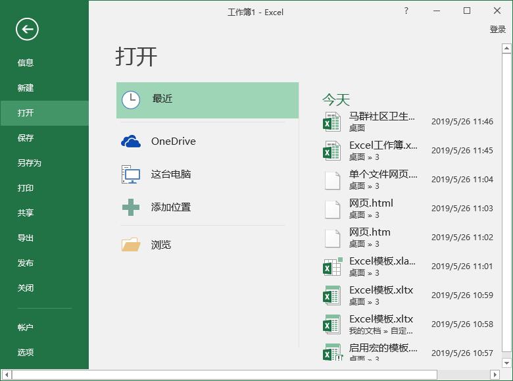Click 添加位置 entry
Screen dimensions: 513x381
[207, 207]
